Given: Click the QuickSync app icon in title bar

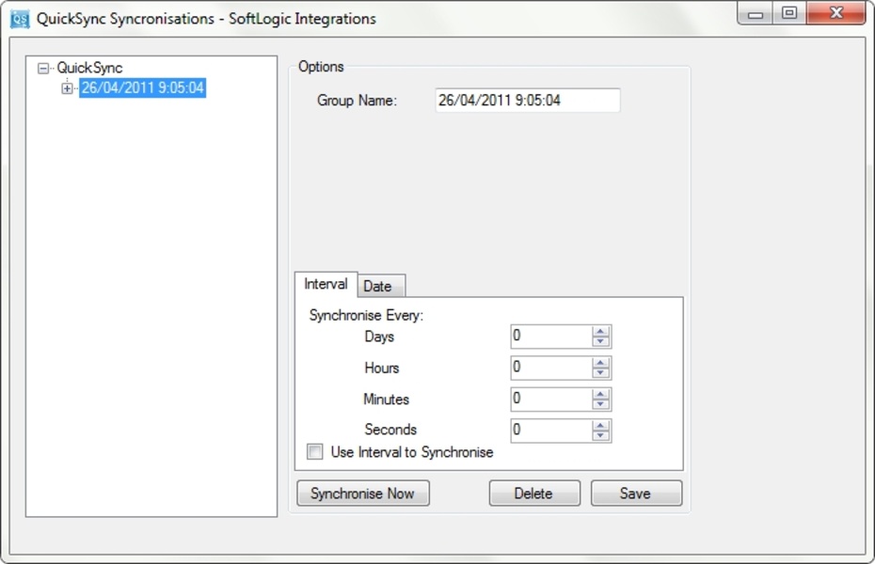Looking at the screenshot, I should (x=20, y=19).
